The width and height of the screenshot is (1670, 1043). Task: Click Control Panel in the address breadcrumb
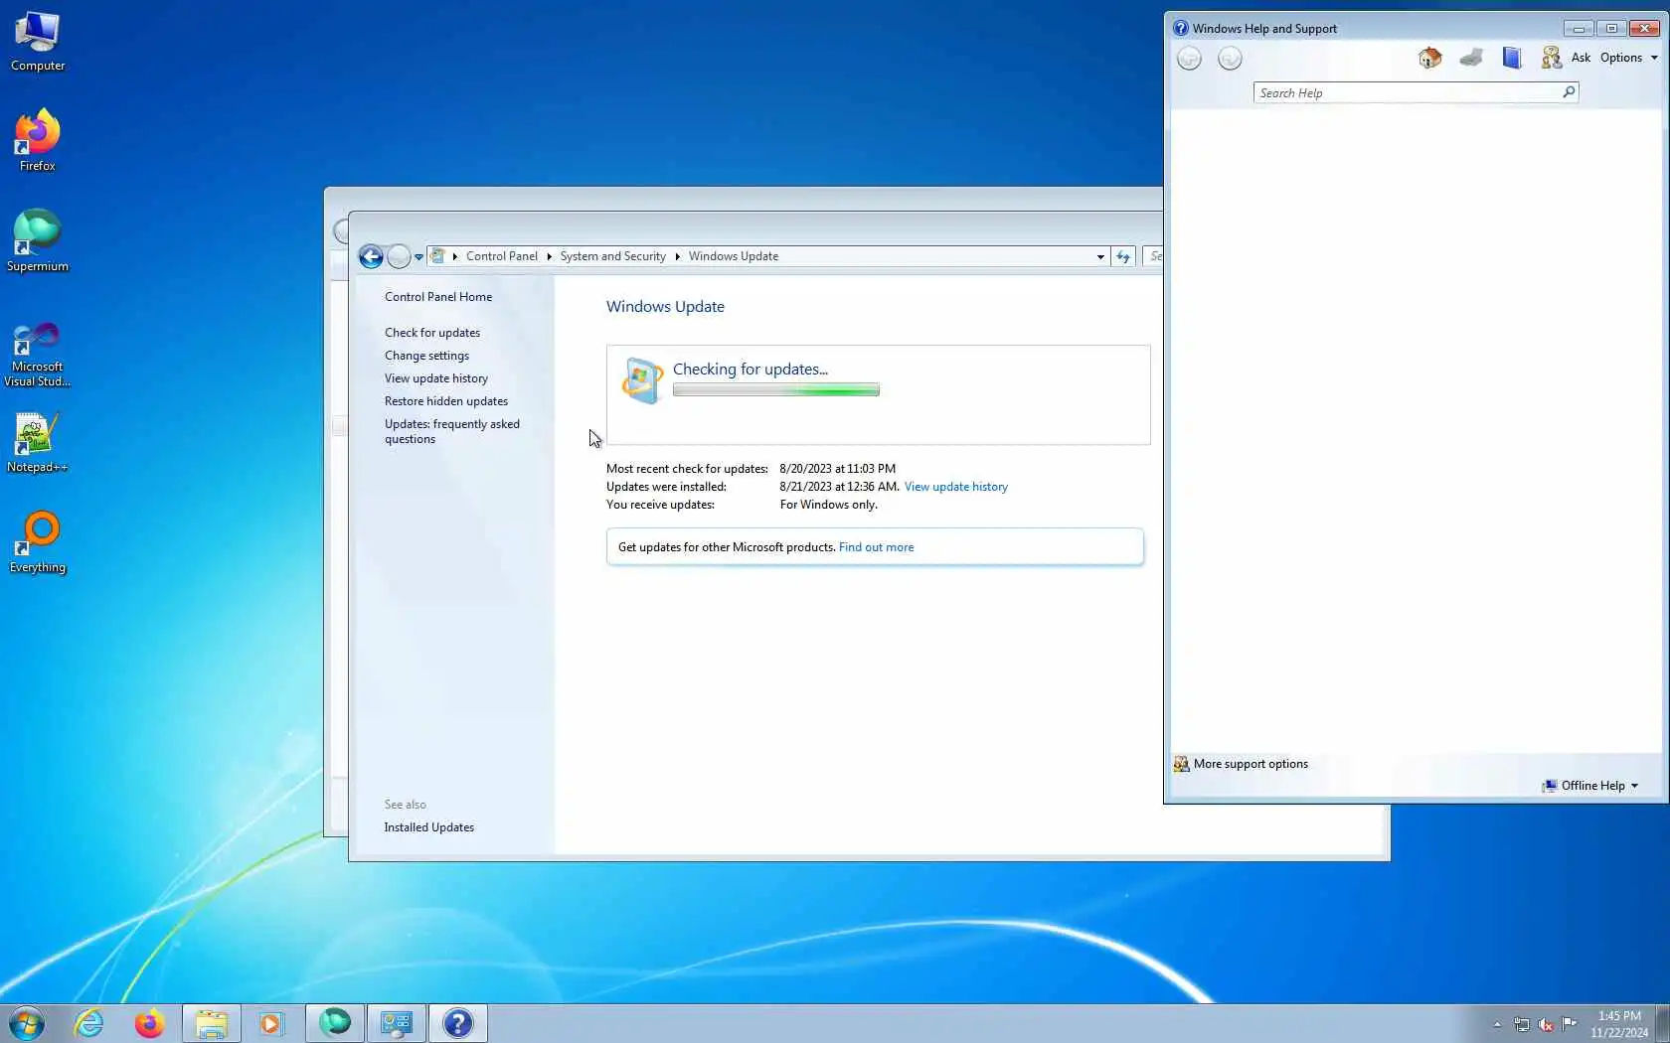(x=502, y=256)
